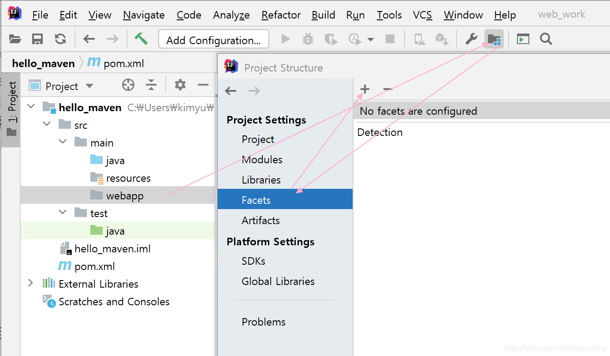Screen dimensions: 610x356
Task: Collapse the test folder node
Action: click(x=63, y=212)
